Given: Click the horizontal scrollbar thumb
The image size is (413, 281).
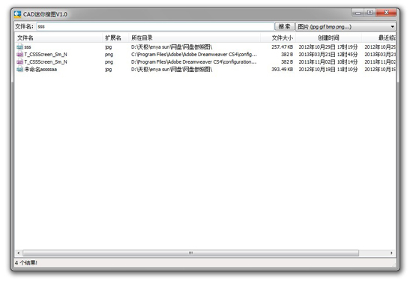Looking at the screenshot, I should (x=190, y=253).
